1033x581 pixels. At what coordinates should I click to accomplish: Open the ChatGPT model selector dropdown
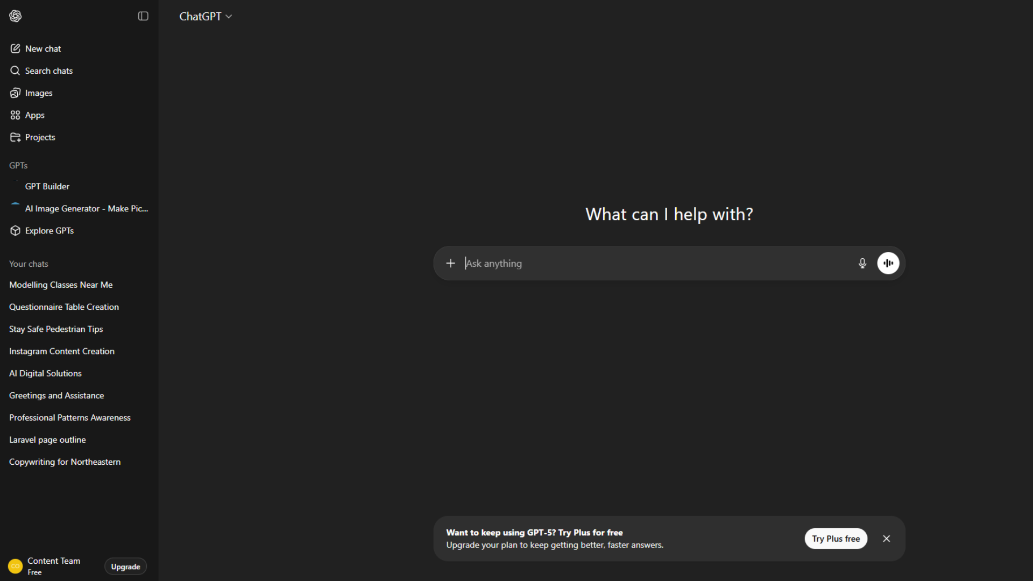click(x=206, y=17)
